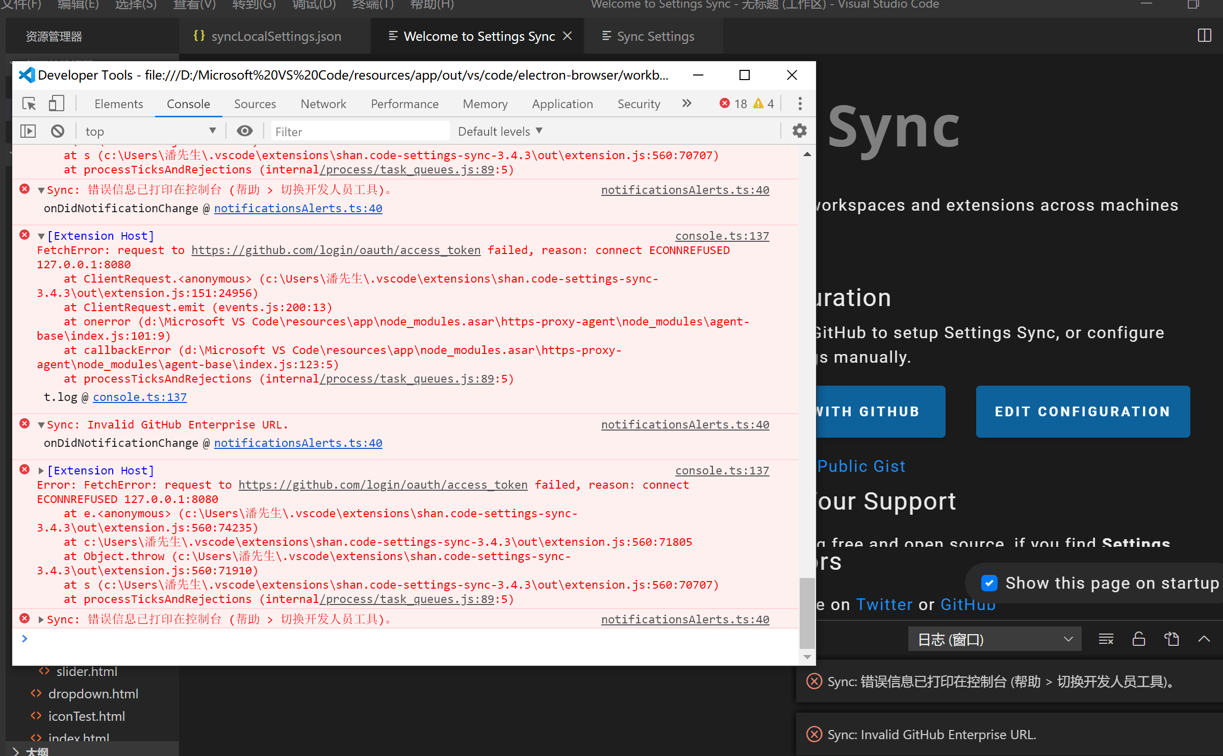Open the Application tab
The image size is (1223, 756).
(x=563, y=104)
